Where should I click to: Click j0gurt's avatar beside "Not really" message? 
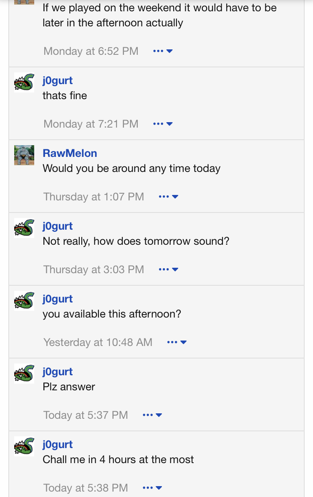(x=24, y=228)
